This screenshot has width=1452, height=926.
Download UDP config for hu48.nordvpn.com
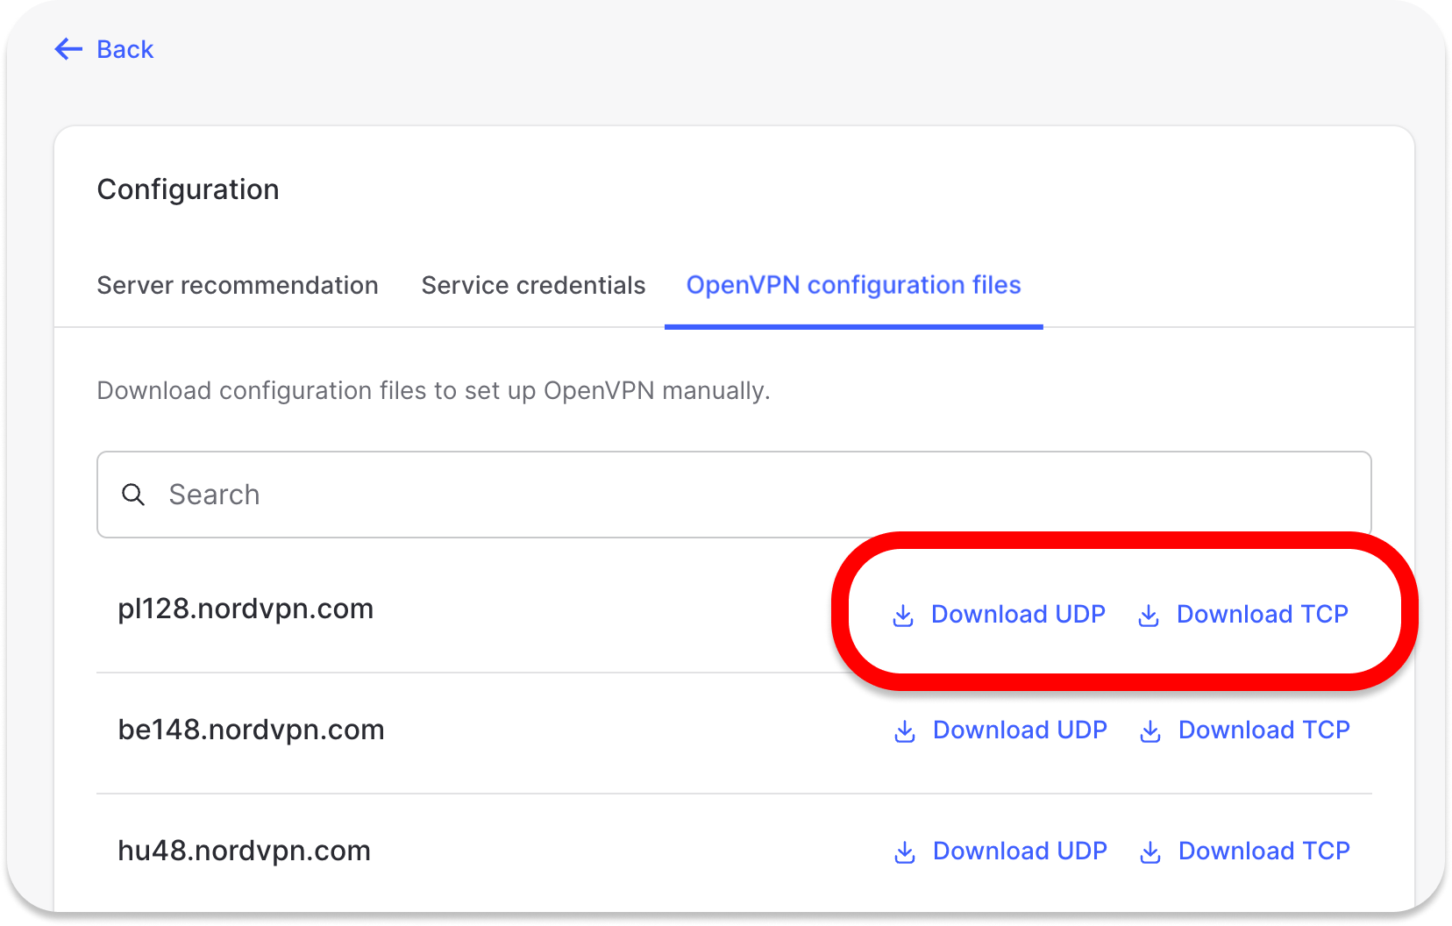coord(1020,851)
